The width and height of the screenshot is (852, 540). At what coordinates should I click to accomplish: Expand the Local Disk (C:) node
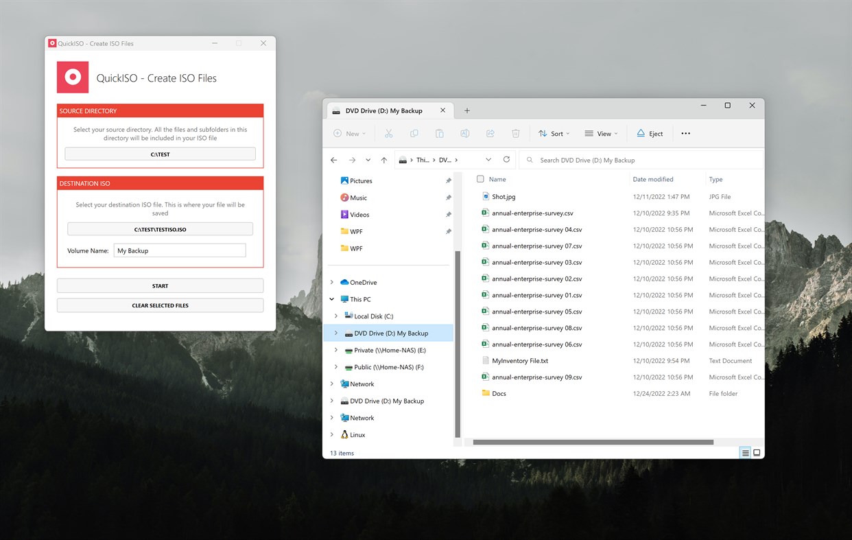point(336,316)
